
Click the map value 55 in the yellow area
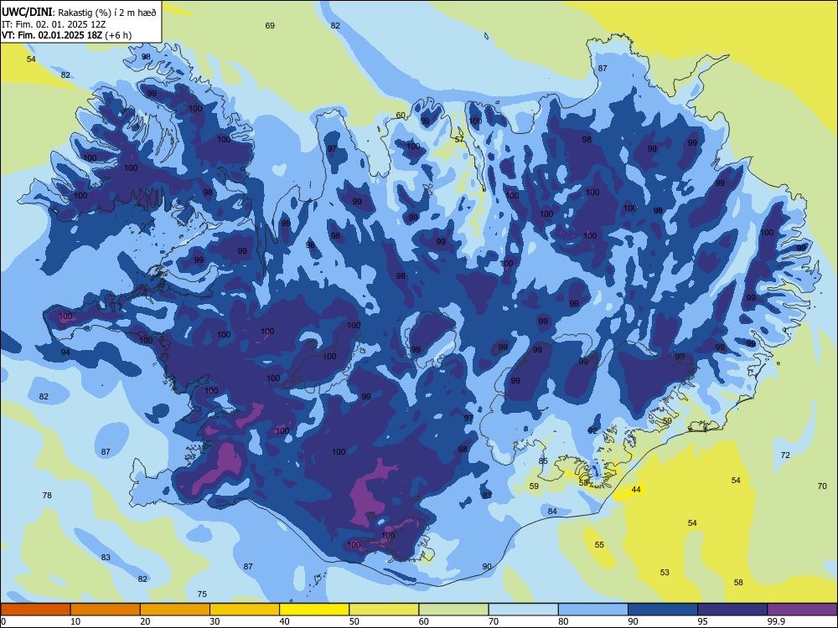point(599,545)
